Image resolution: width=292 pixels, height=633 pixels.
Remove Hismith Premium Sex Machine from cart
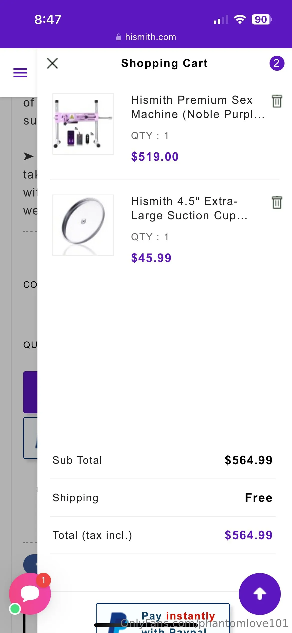pyautogui.click(x=277, y=101)
